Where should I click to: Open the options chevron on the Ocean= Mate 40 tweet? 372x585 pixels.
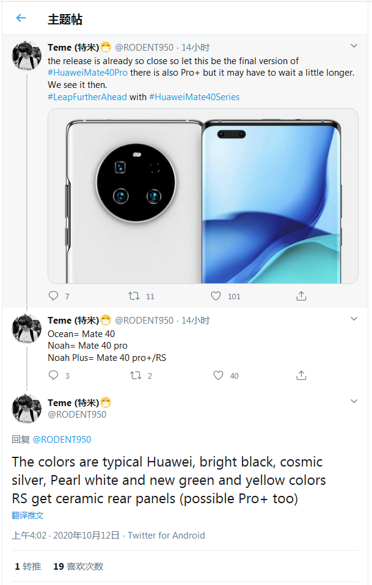(x=354, y=319)
